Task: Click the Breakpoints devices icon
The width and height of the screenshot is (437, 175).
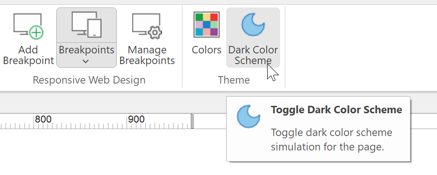Action: (87, 25)
